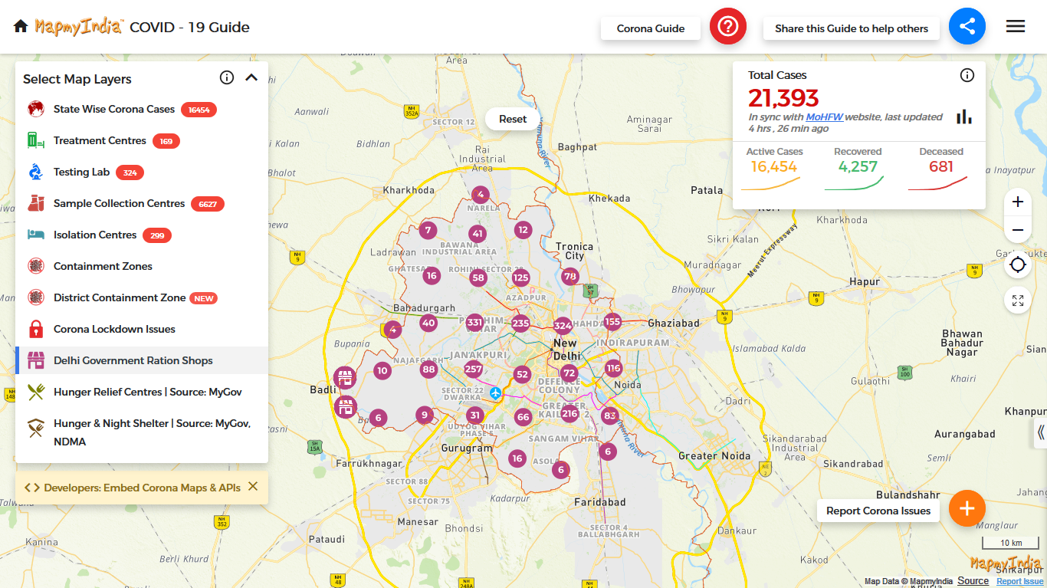Click the locate-me crosshair icon
The width and height of the screenshot is (1047, 588).
pos(1018,265)
